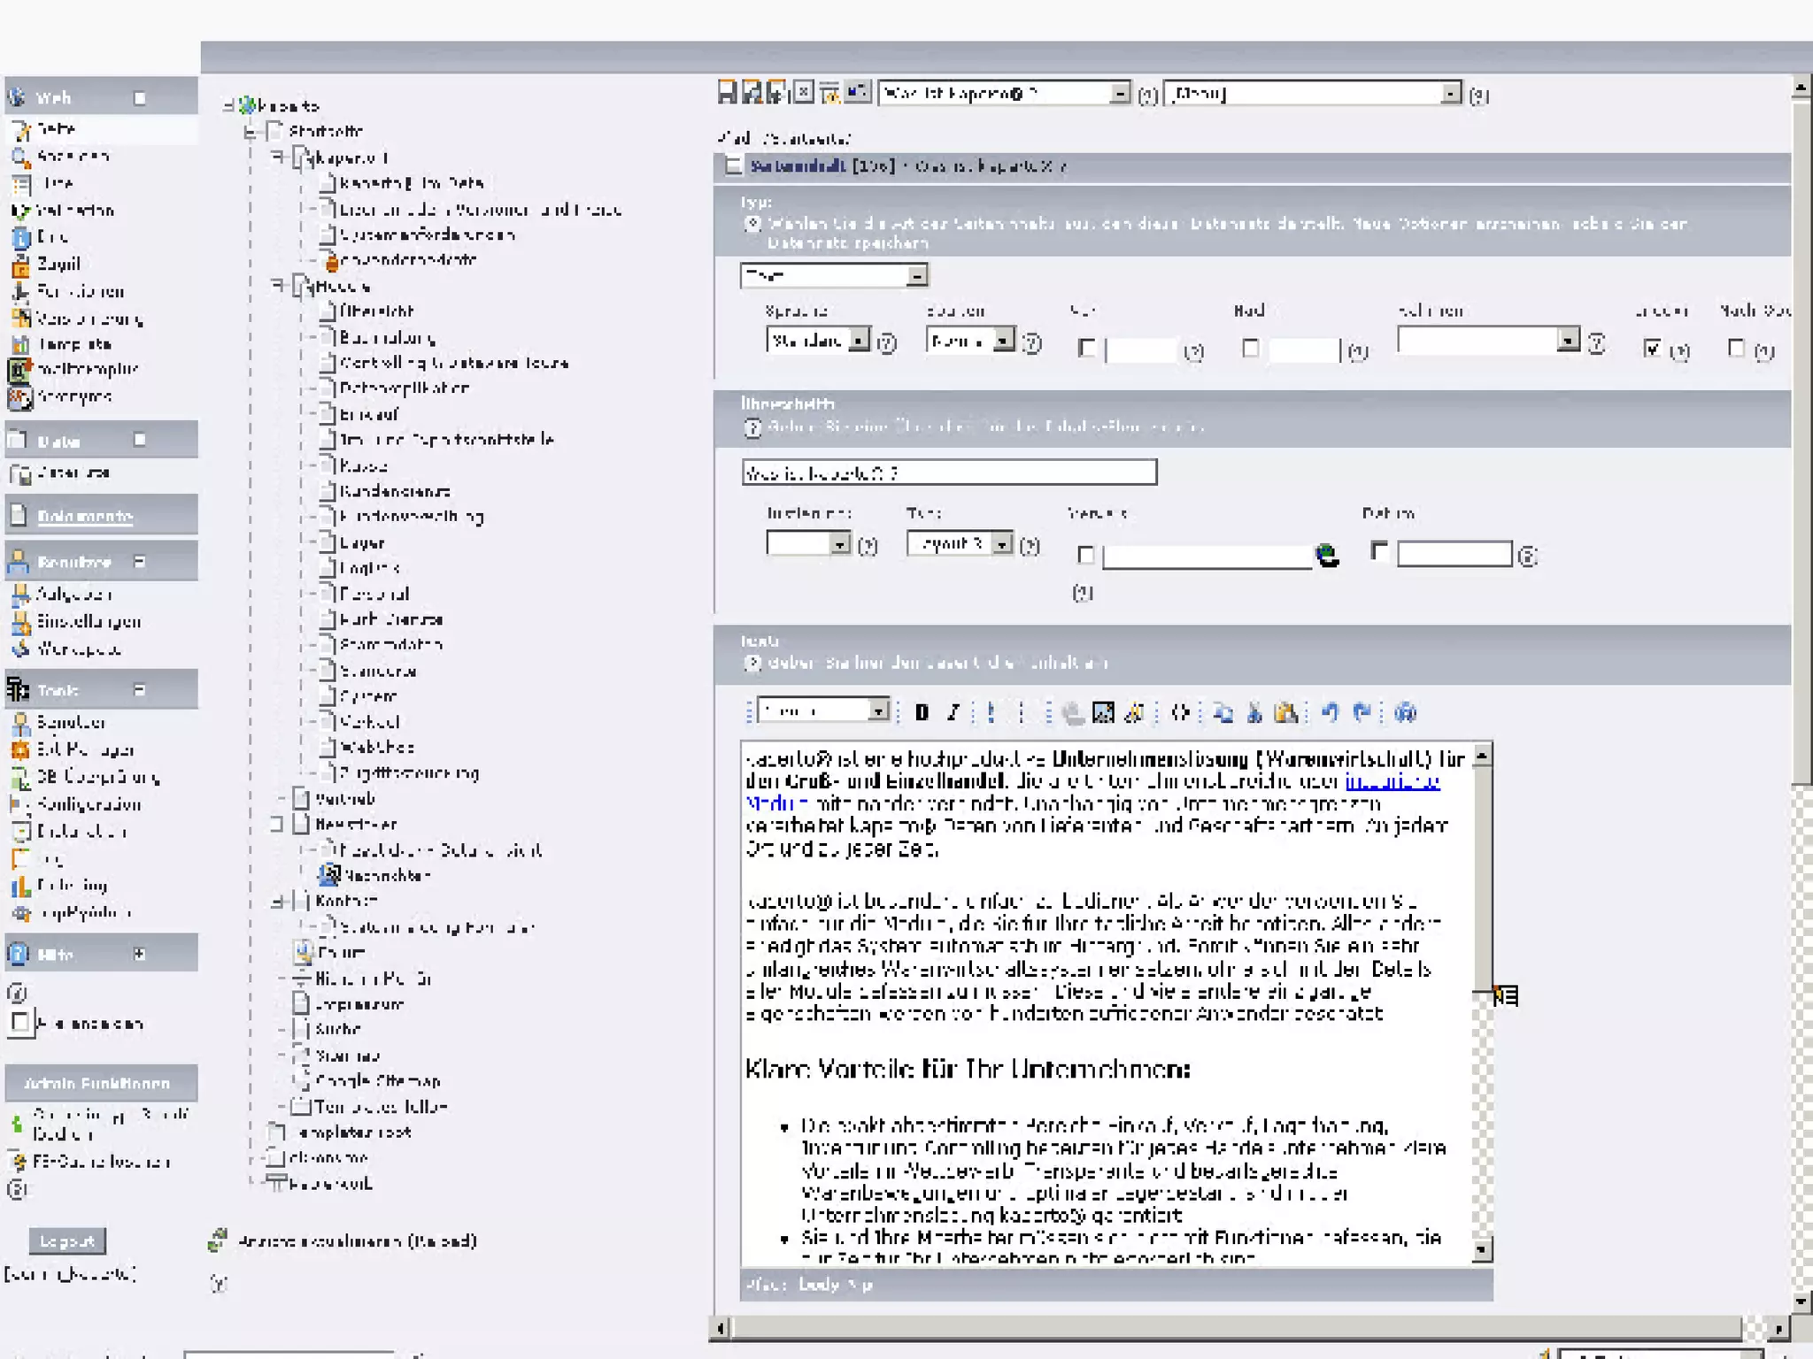Click the Body tag in editor path bar
Image resolution: width=1813 pixels, height=1359 pixels.
tap(819, 1284)
